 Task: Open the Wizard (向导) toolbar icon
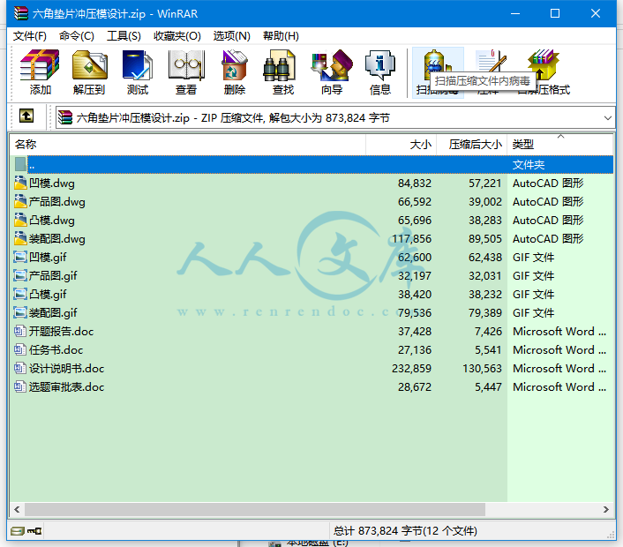coord(332,64)
